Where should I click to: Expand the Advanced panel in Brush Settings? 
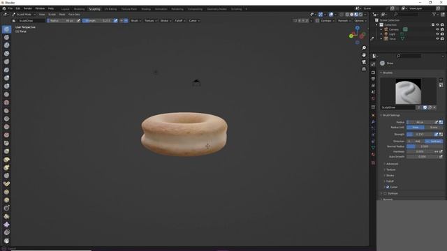click(392, 164)
